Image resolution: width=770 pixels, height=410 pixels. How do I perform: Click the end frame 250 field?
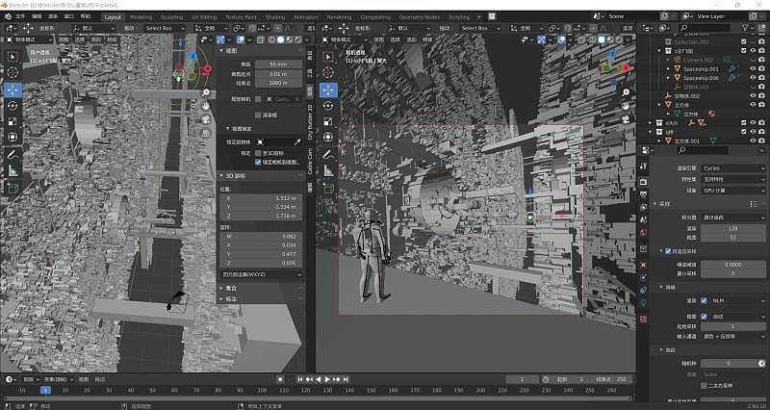(x=611, y=379)
